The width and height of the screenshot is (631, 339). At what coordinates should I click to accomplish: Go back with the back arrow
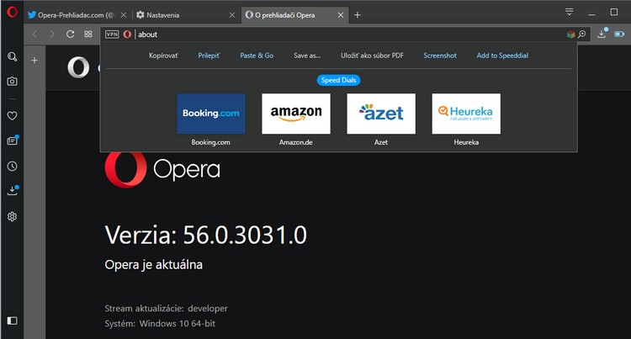pos(34,34)
